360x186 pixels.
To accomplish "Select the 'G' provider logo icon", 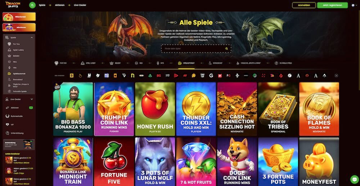I will pyautogui.click(x=211, y=75).
